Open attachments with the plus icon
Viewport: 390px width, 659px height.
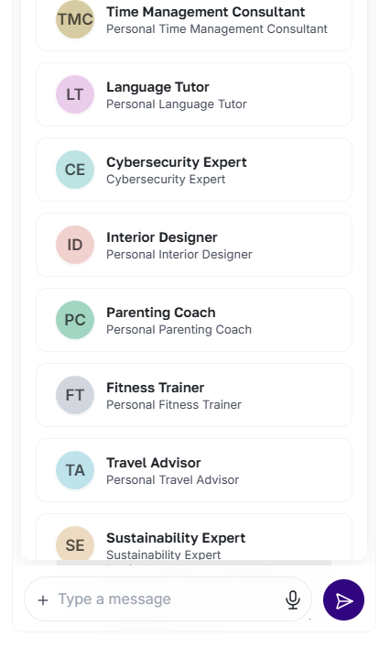point(43,600)
